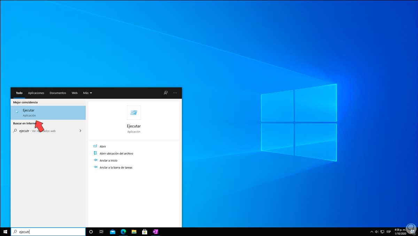Launch the Mail app from the taskbar

tap(113, 231)
